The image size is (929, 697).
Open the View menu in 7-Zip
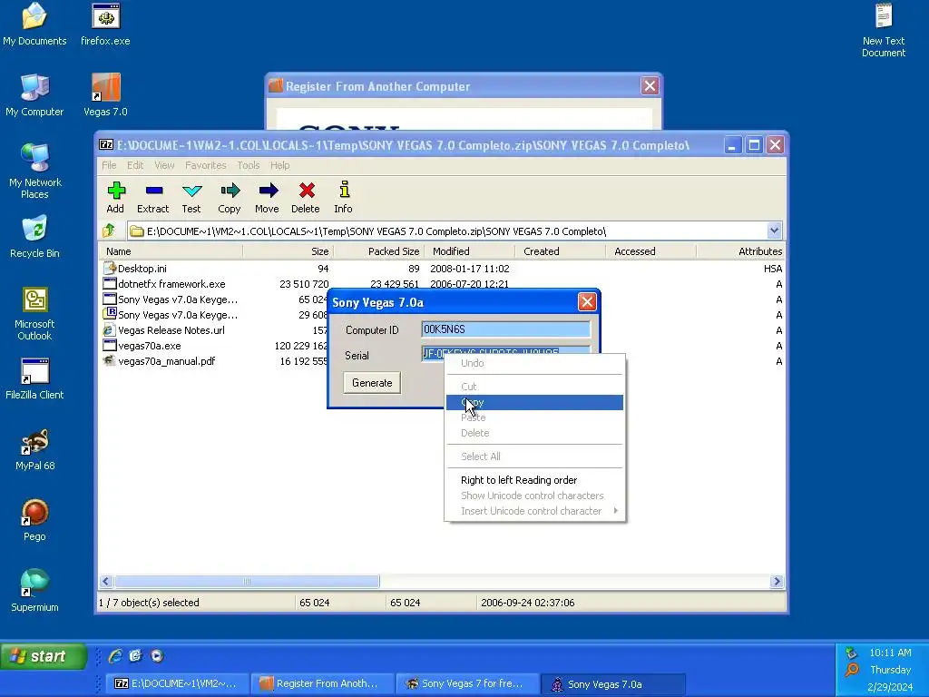tap(164, 165)
